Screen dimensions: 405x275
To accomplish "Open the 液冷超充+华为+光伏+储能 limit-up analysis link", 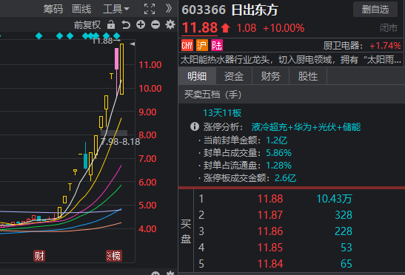I will [306, 127].
